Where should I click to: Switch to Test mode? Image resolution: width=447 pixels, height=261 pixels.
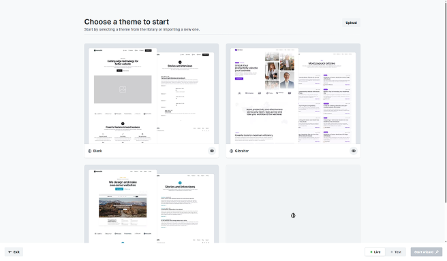(x=396, y=252)
